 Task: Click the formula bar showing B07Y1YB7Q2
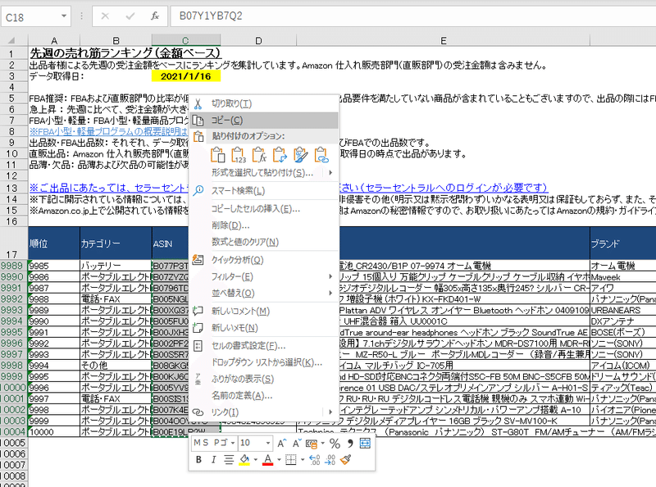pos(414,16)
